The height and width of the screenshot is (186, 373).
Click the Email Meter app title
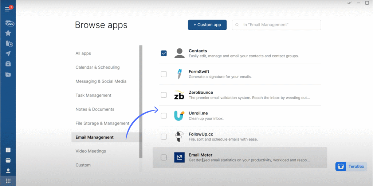(x=201, y=155)
